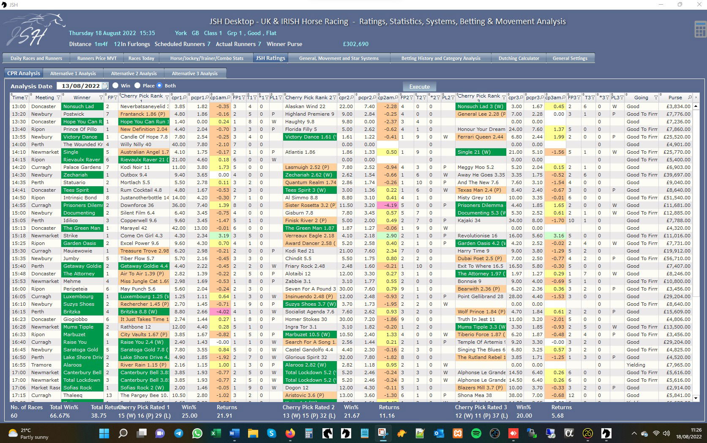The image size is (707, 443).
Task: Select the Nonsuch Lad winner cell
Action: [82, 106]
